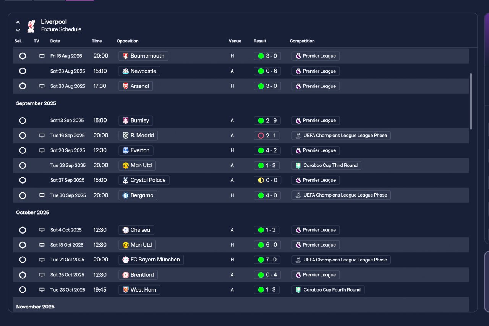The image size is (489, 326).
Task: Click the green win indicator for Newcastle
Action: pos(261,71)
